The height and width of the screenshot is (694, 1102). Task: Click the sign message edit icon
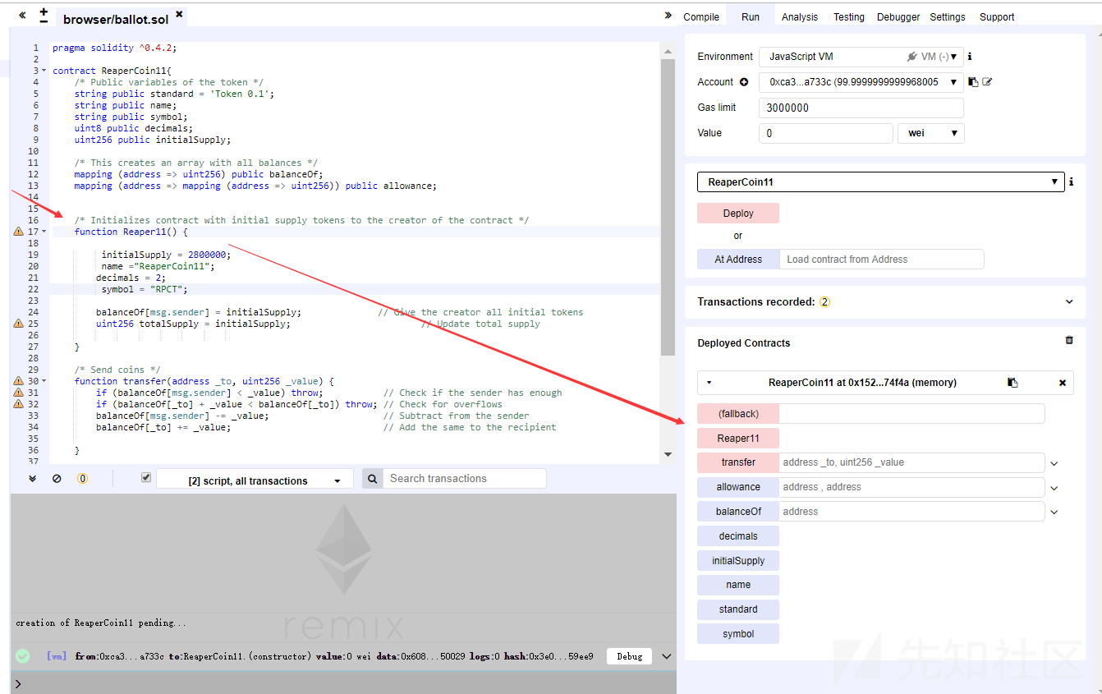point(987,82)
